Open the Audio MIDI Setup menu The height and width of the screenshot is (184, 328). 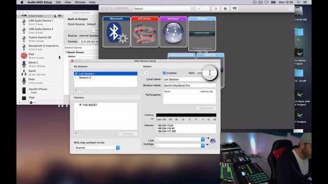click(39, 2)
